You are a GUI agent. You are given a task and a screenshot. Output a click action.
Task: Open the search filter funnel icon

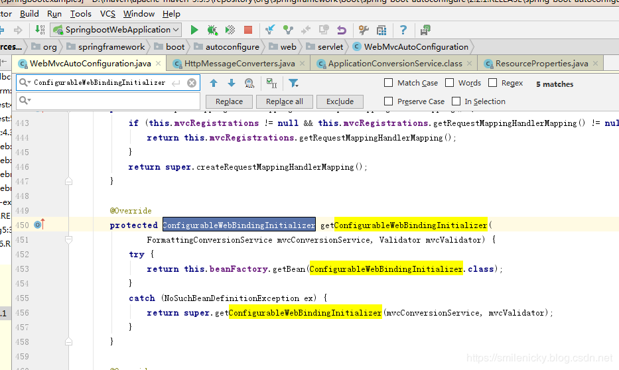pos(293,83)
